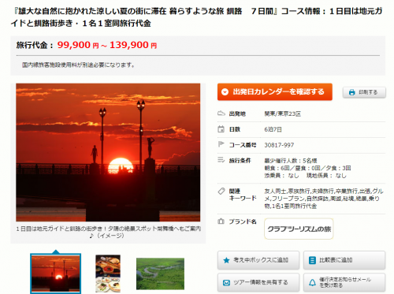Open 出発日カレンダーを確認する button
394x294 pixels.
click(275, 92)
